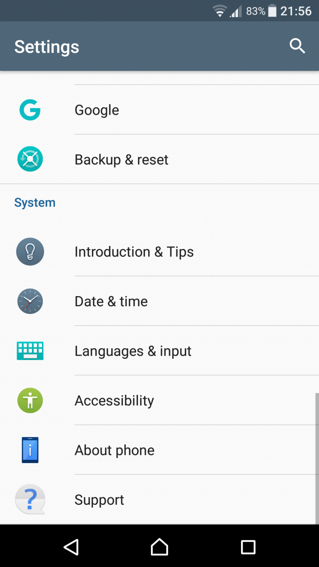This screenshot has width=319, height=567.
Task: Select Date & time text label
Action: [111, 301]
